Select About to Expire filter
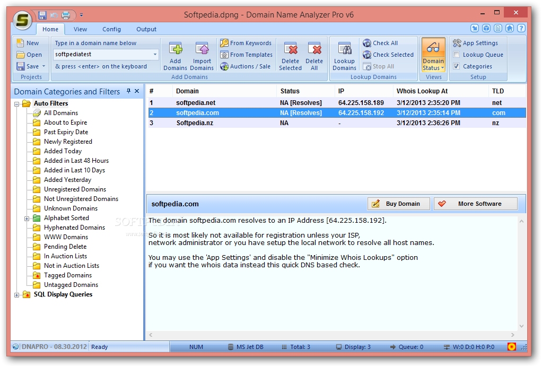Viewport: 542px width, 367px height. point(65,123)
